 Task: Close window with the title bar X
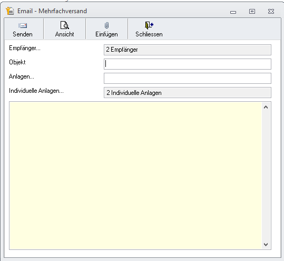271,12
